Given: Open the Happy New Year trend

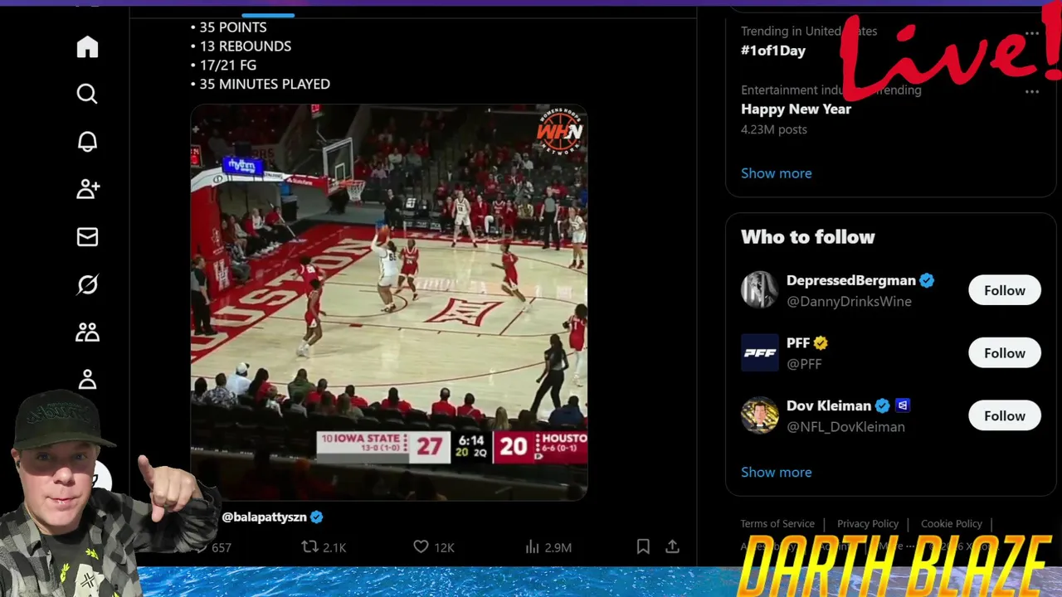Looking at the screenshot, I should point(796,109).
